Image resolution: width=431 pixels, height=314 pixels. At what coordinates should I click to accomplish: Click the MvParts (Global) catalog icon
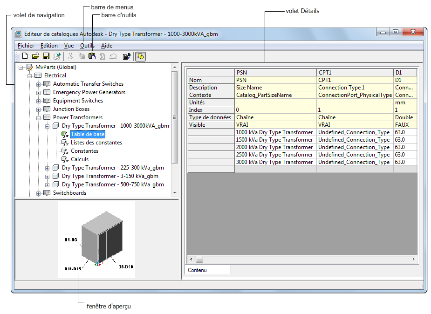click(x=30, y=67)
